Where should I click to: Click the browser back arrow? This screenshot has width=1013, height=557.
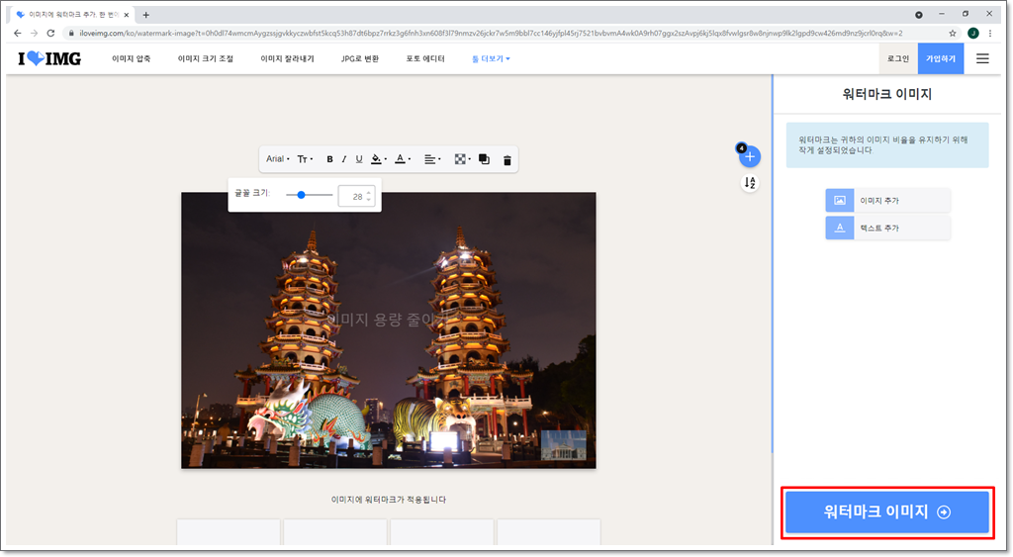pos(17,33)
